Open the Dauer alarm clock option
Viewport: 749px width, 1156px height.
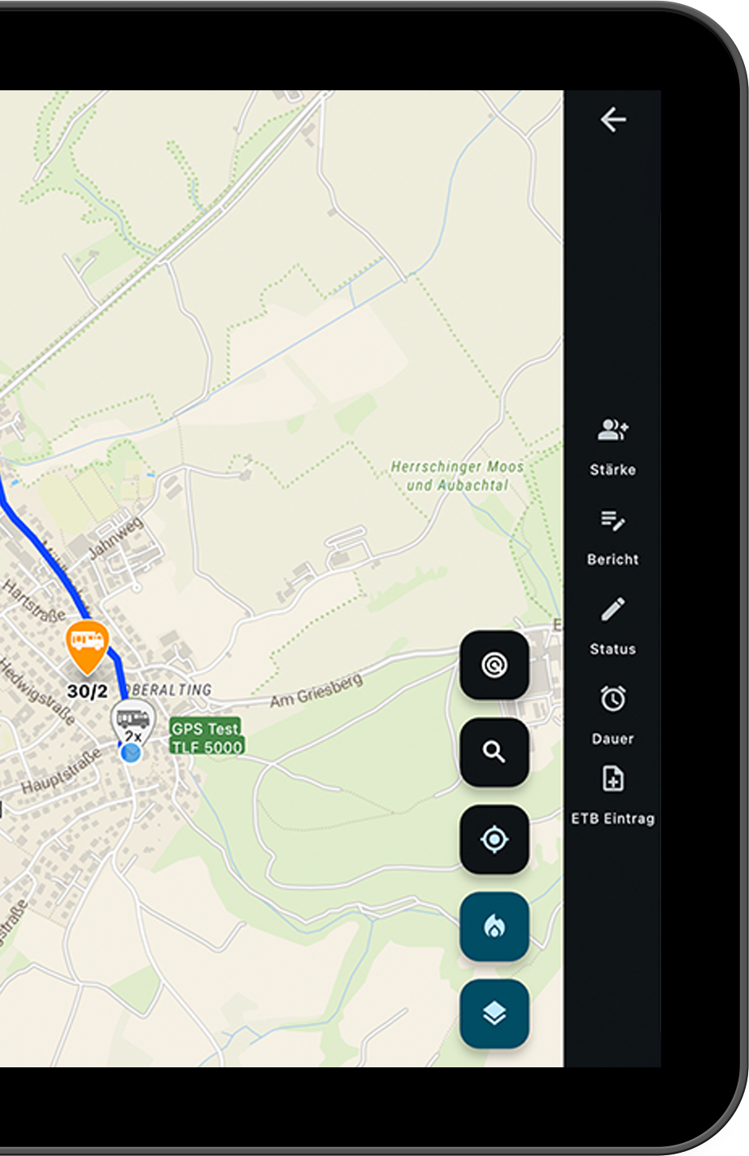tap(613, 716)
